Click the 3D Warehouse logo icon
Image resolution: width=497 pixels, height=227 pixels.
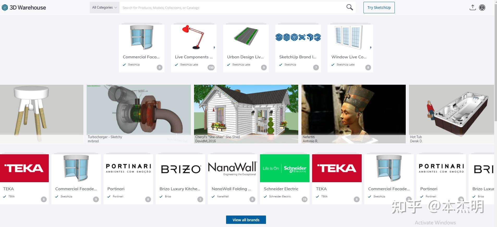click(x=5, y=8)
